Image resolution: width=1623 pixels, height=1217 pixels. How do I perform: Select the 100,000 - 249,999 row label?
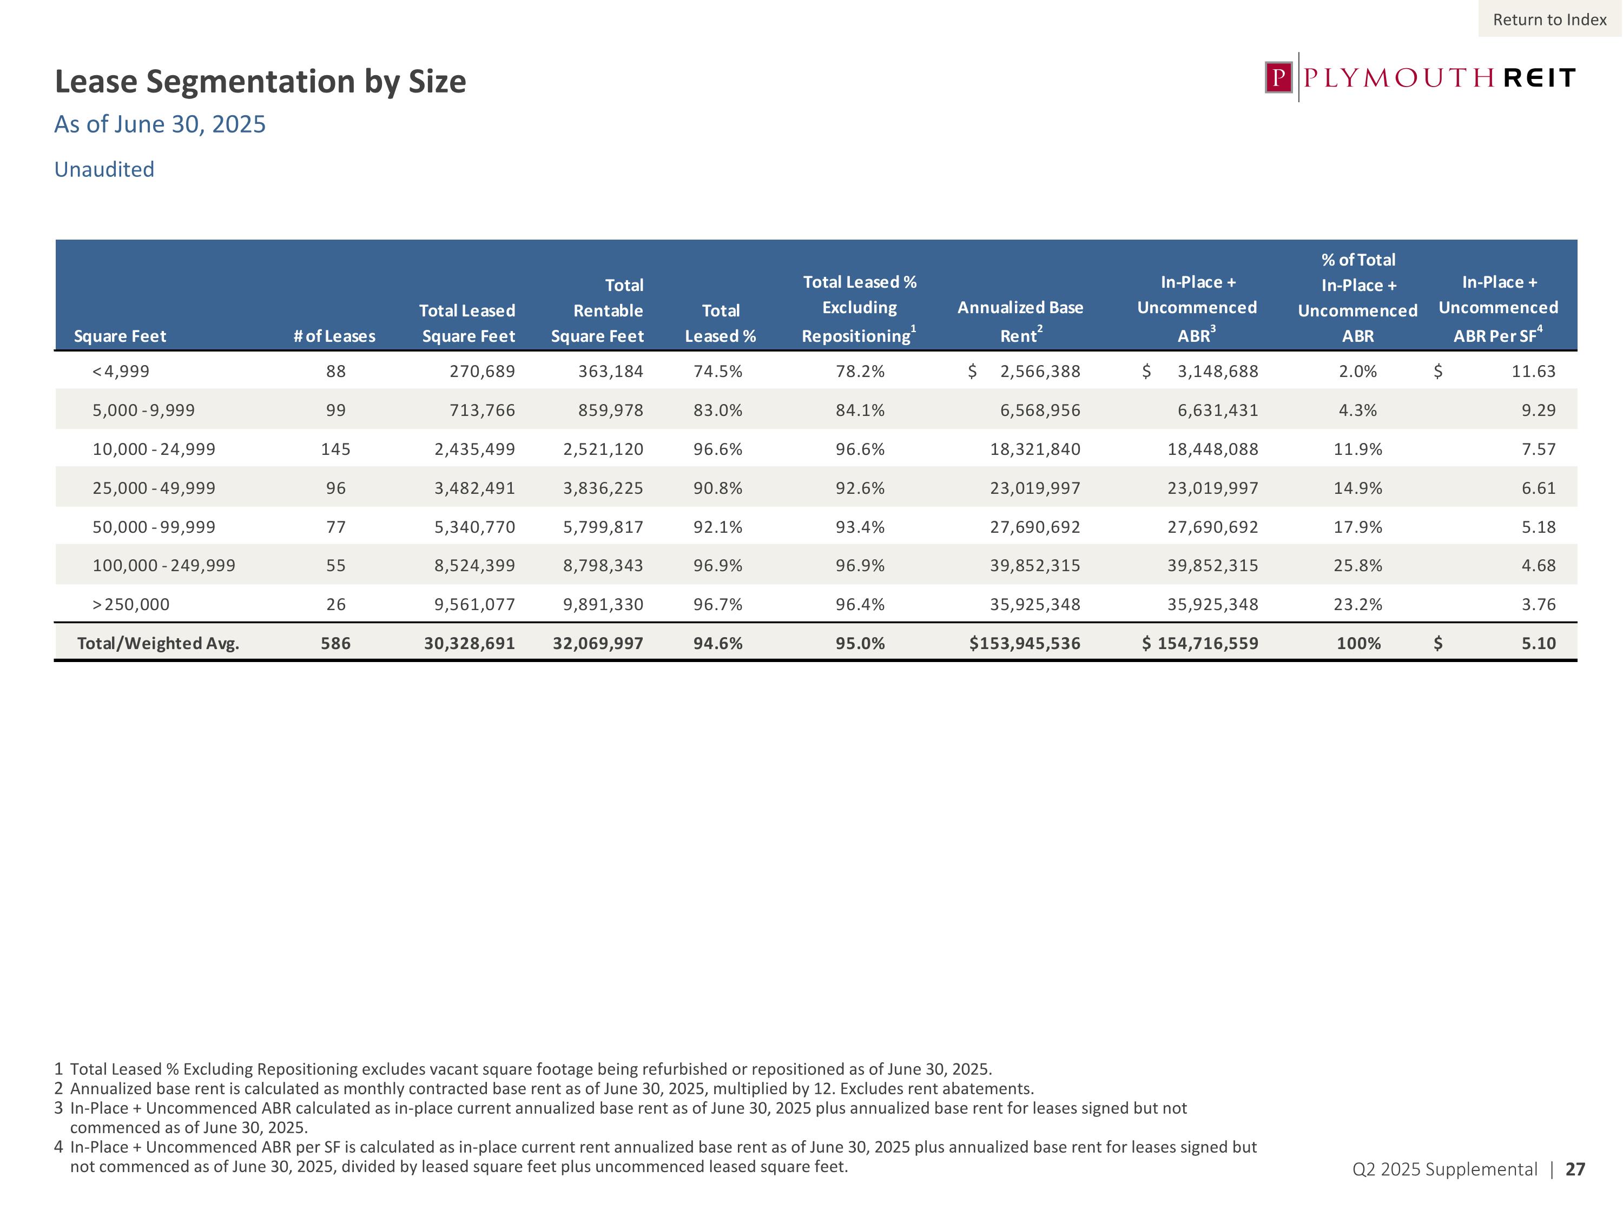click(163, 566)
